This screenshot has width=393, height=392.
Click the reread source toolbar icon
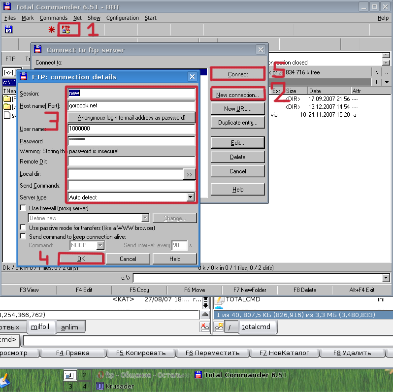tap(8, 30)
